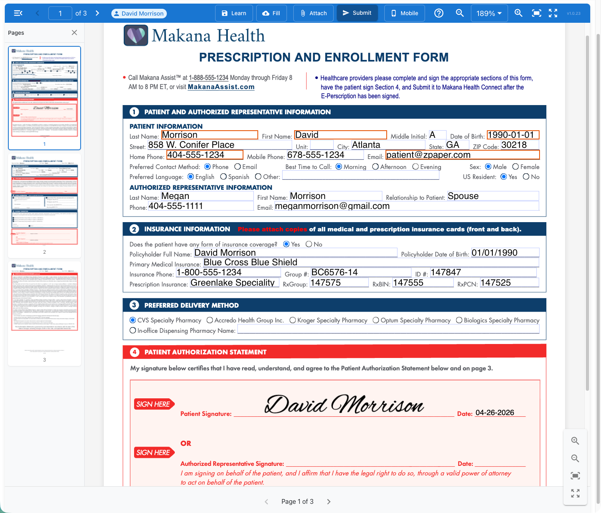The height and width of the screenshot is (513, 601).
Task: Select Phone as preferred contact method
Action: click(x=208, y=167)
